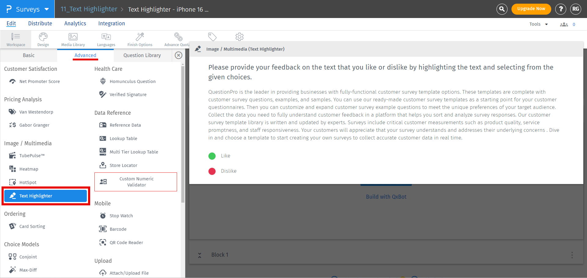This screenshot has width=587, height=278.
Task: Open Finish Options tool
Action: pos(140,39)
